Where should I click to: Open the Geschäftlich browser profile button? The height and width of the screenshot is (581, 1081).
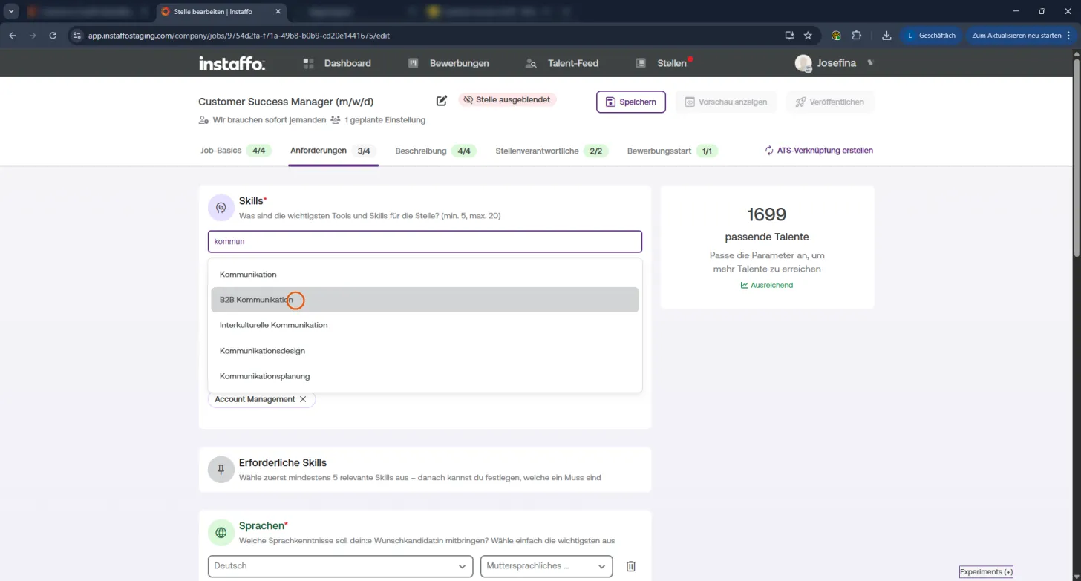point(932,36)
